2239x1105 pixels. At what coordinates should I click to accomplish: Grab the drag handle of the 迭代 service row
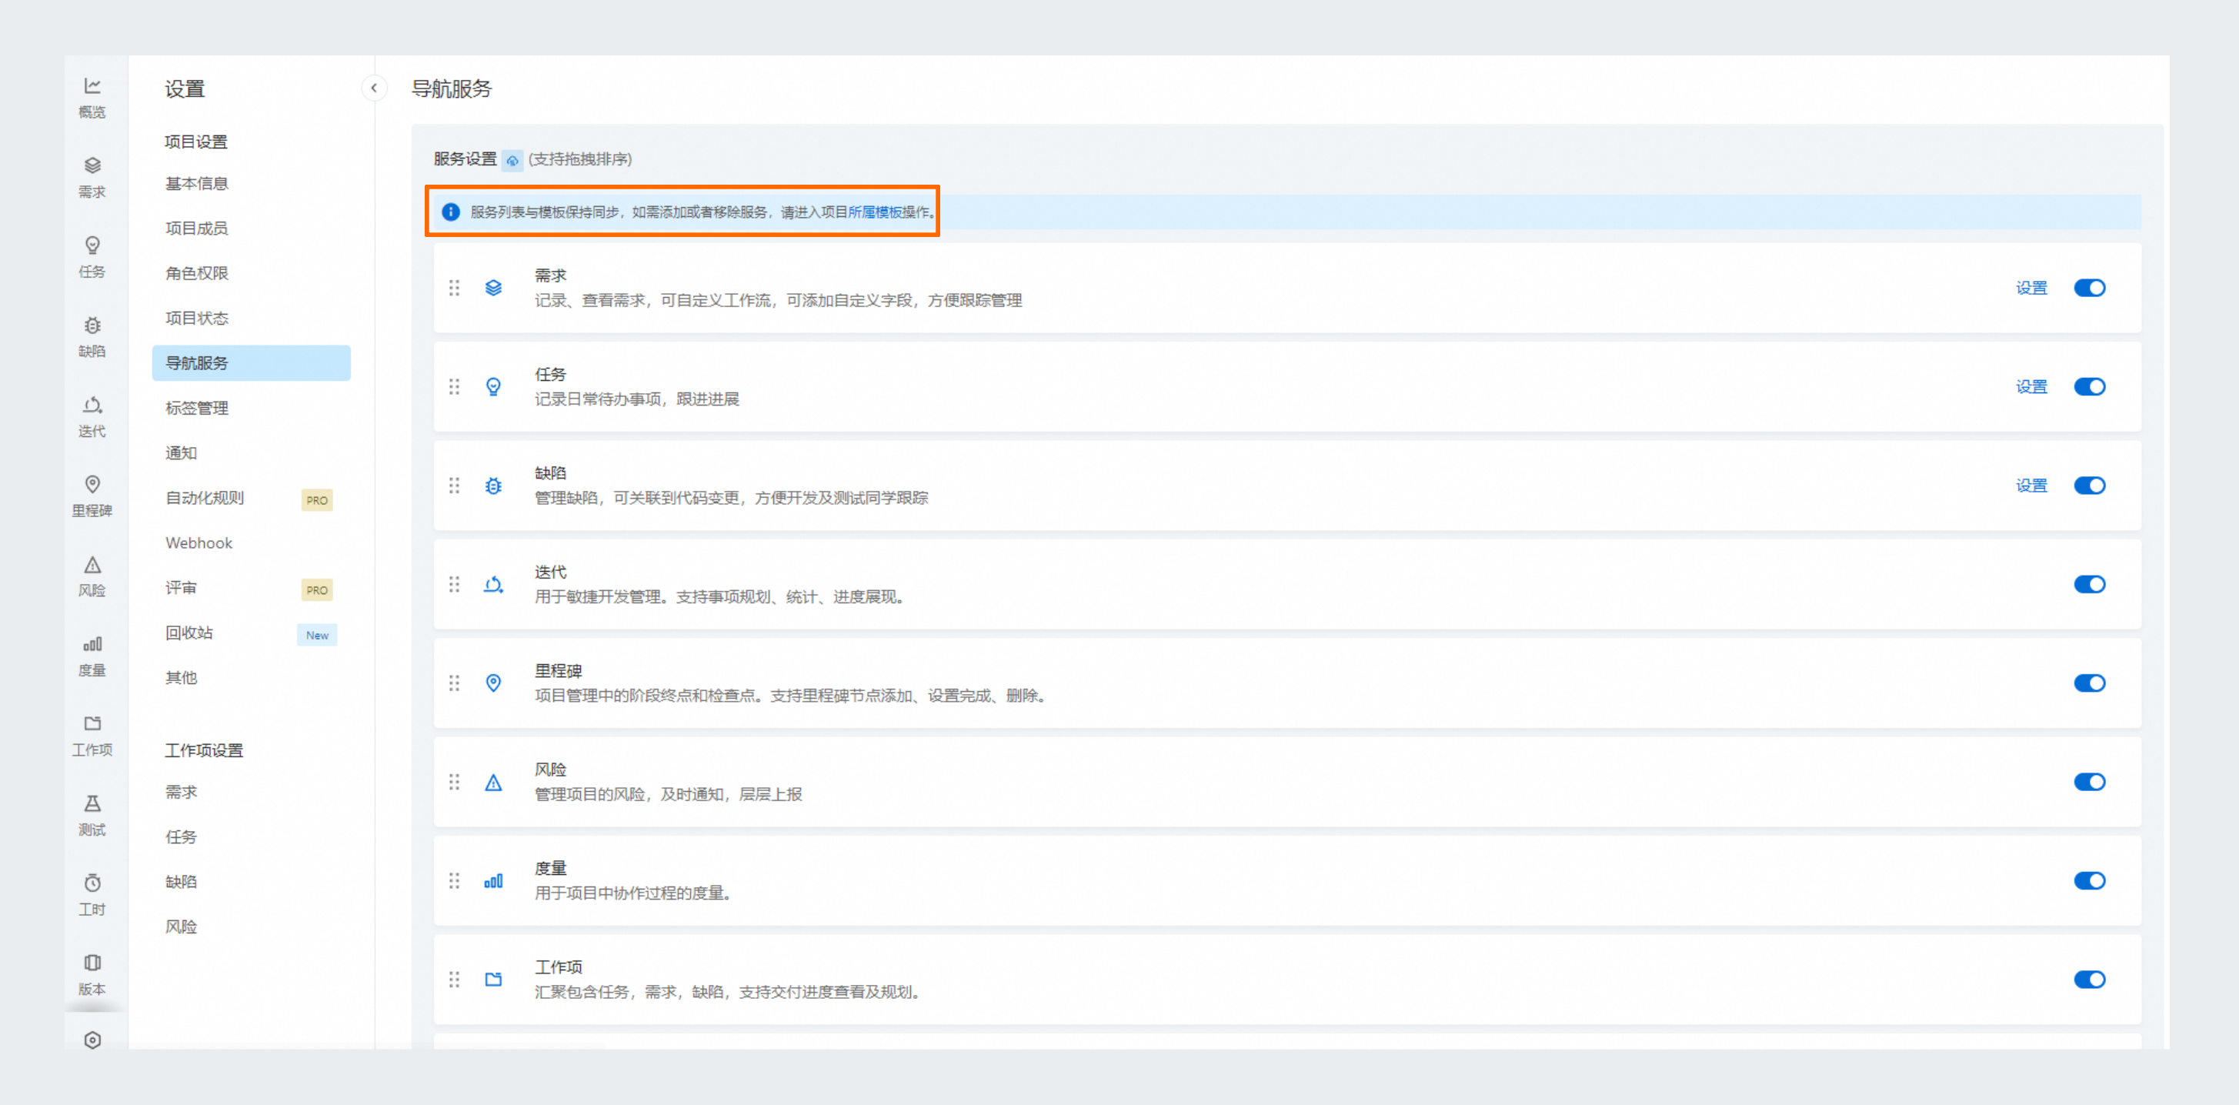(x=454, y=584)
